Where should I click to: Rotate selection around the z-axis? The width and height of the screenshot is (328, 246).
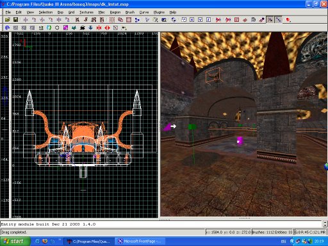67,20
